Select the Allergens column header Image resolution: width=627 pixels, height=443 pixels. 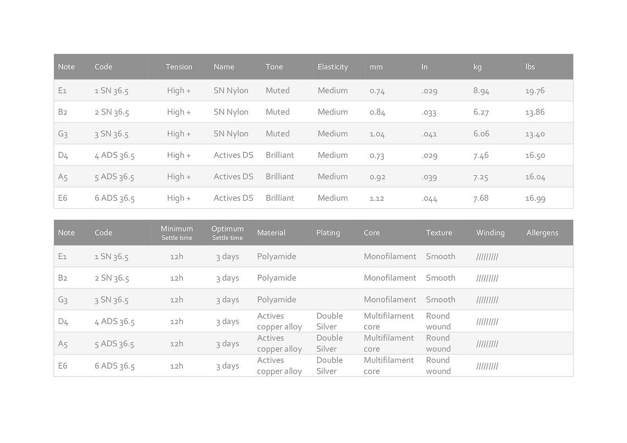[x=543, y=233]
